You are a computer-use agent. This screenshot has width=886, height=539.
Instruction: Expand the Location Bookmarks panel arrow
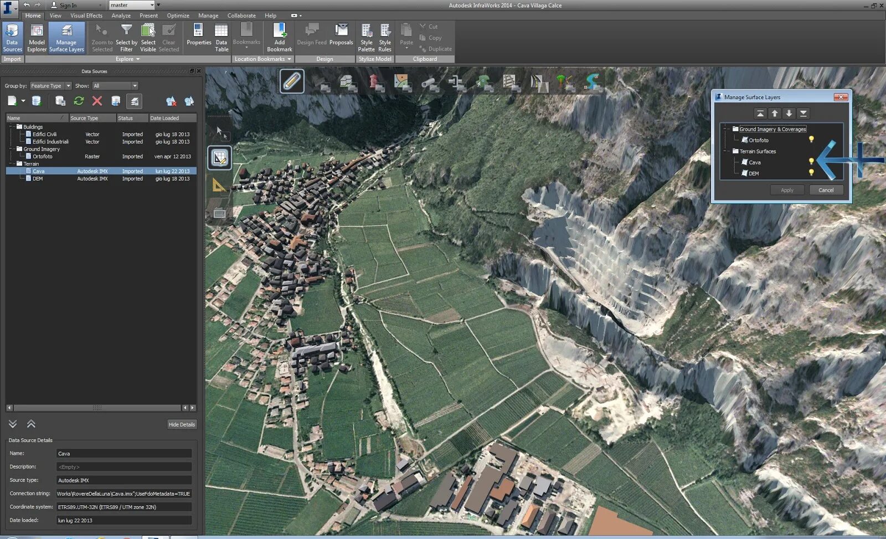[289, 59]
